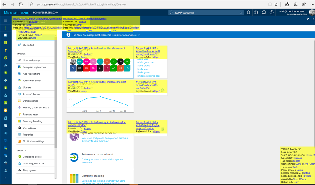Screen dimensions: 315x185
Task: Click the Find a group quick task
Action: (143, 73)
